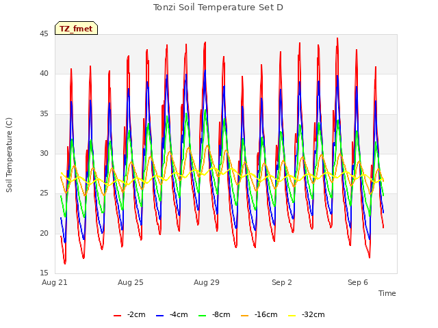The image size is (438, 328).
Task: Click the Aug 29 x-axis tick label
Action: pyautogui.click(x=207, y=282)
